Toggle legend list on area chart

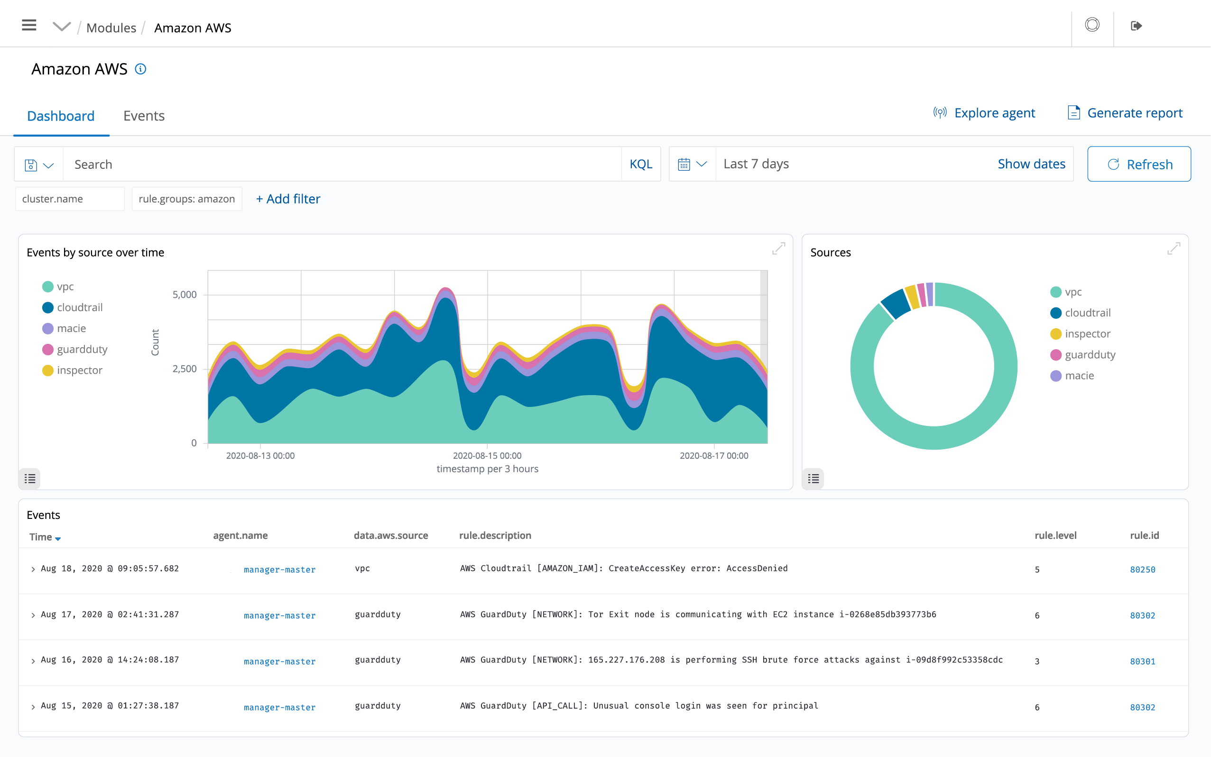[x=30, y=479]
